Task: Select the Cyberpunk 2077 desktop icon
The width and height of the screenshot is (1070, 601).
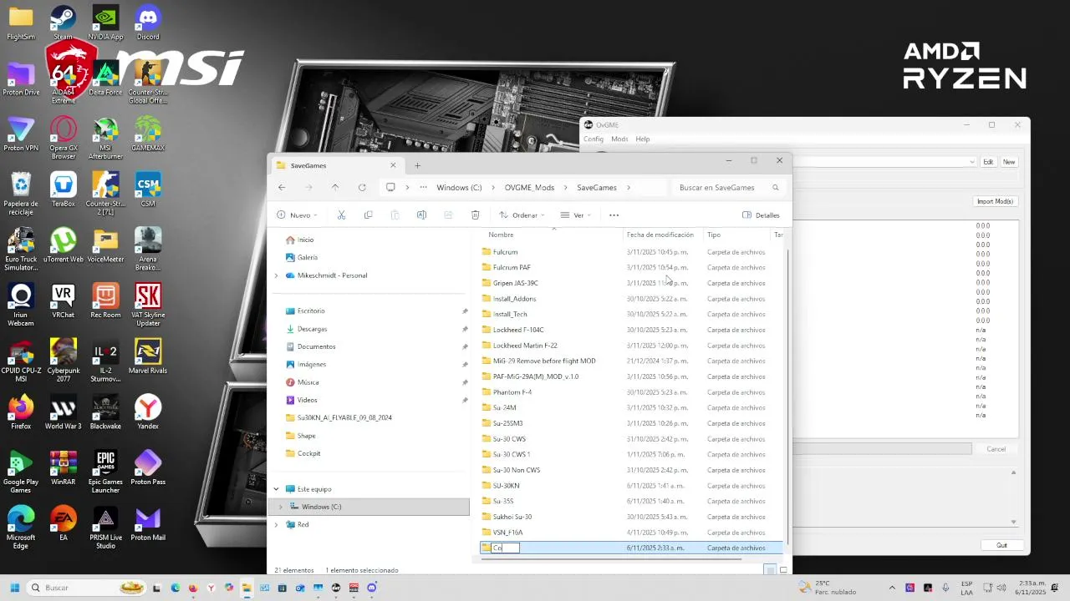Action: pos(63,360)
